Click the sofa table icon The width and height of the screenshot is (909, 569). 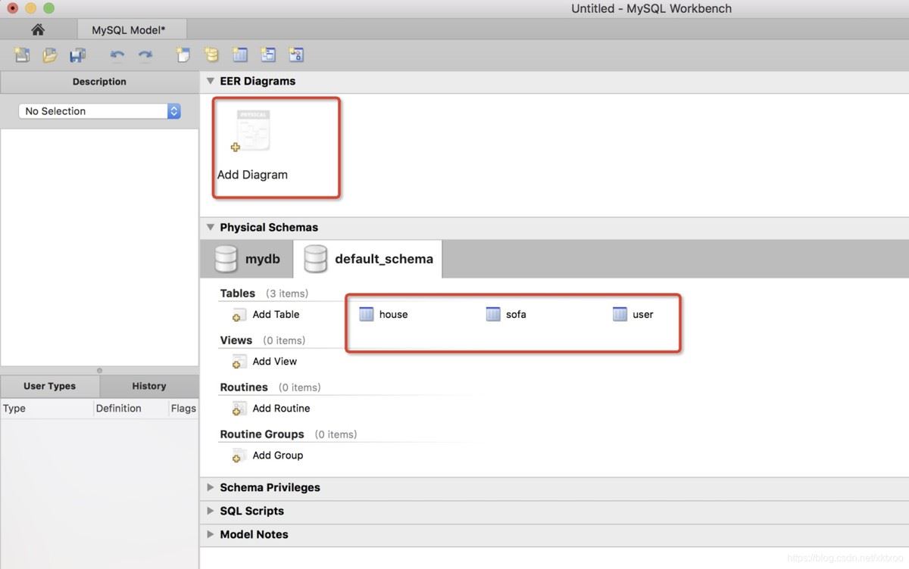coord(493,314)
